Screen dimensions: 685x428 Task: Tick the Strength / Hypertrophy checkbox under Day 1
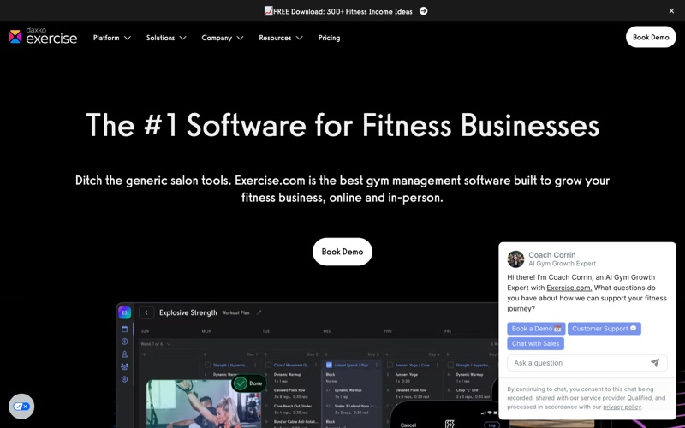(x=207, y=365)
